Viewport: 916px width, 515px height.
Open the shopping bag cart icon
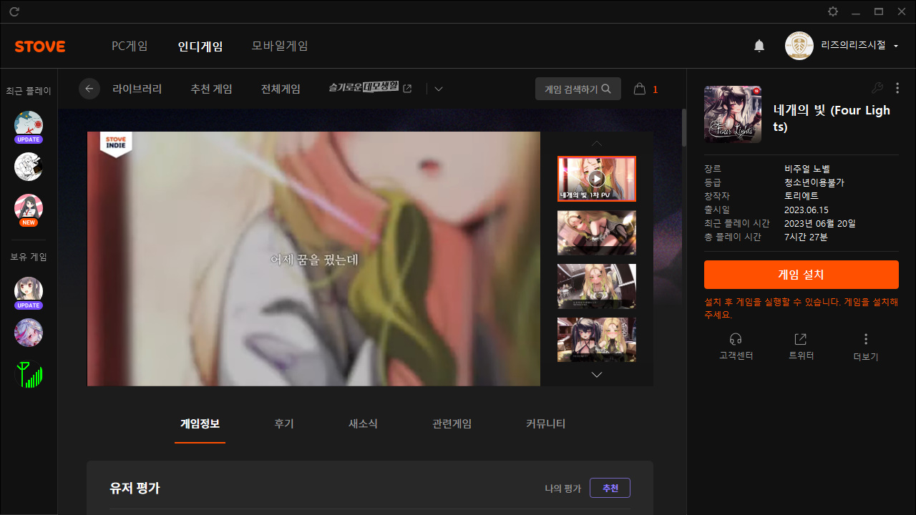click(640, 89)
